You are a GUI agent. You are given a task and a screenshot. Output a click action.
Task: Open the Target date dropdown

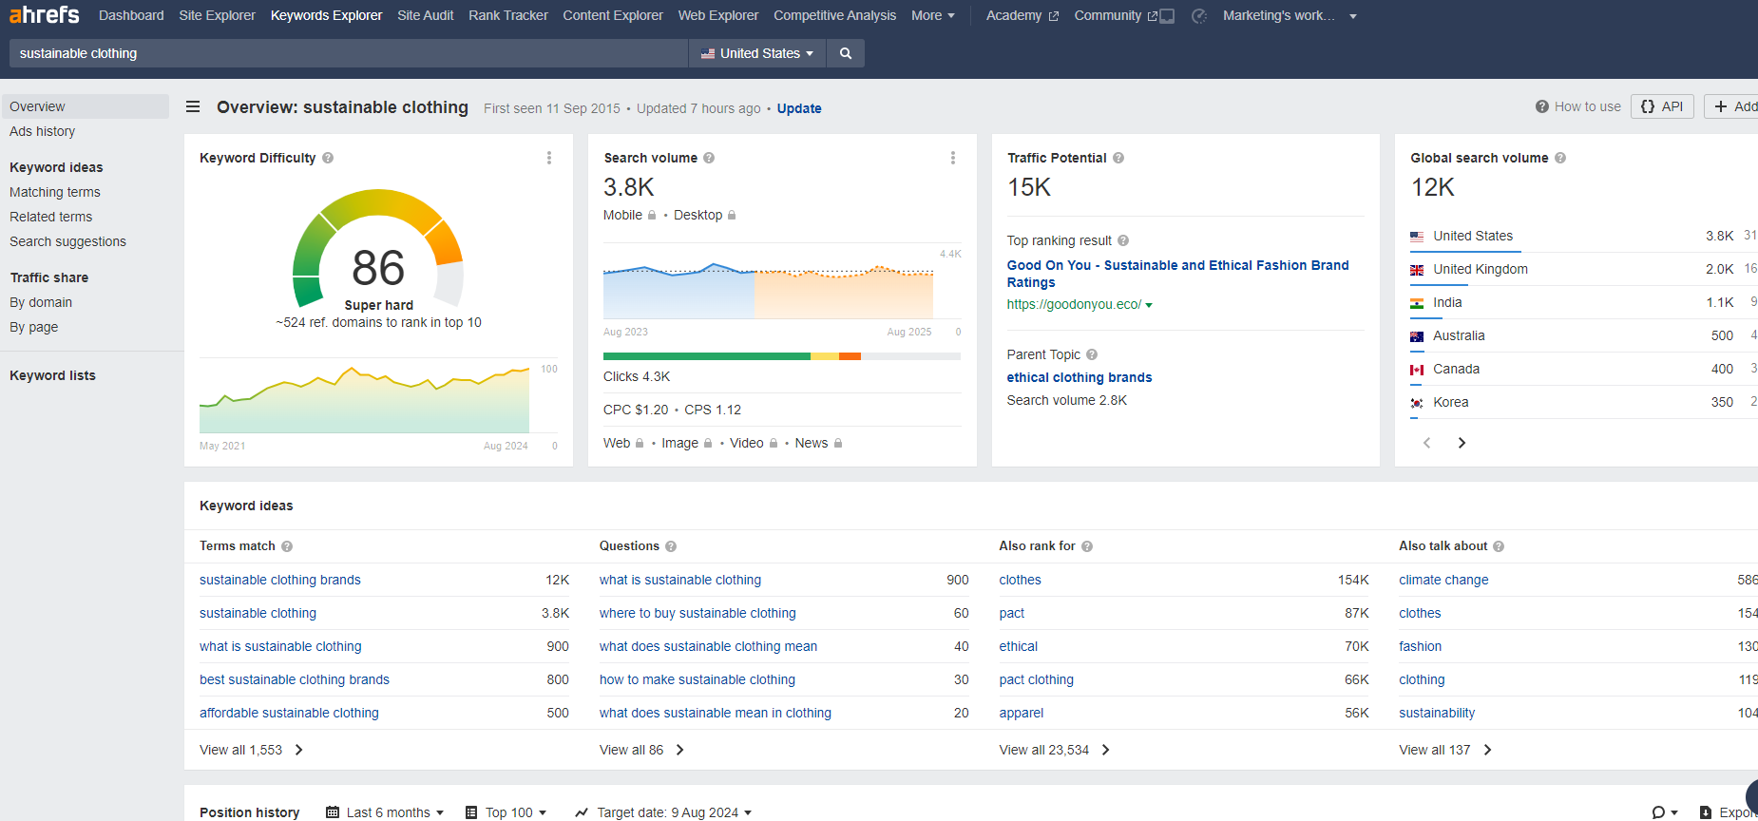pos(663,812)
